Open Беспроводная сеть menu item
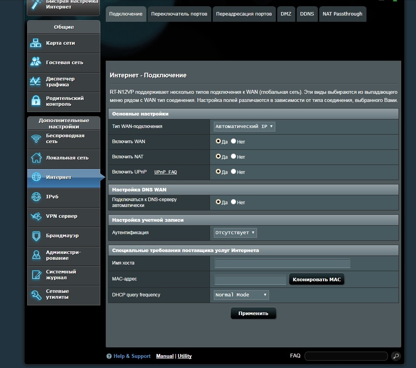Image resolution: width=416 pixels, height=368 pixels. tap(64, 139)
